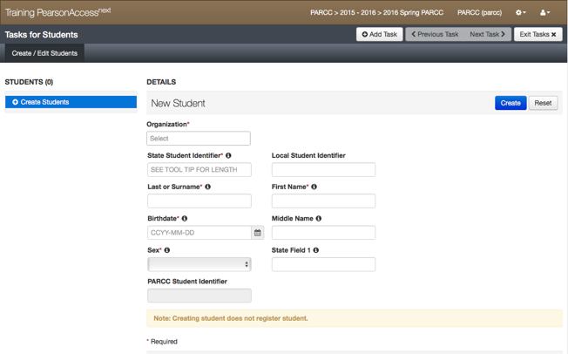Click info icon beside Sex label
The width and height of the screenshot is (568, 354).
coord(167,250)
